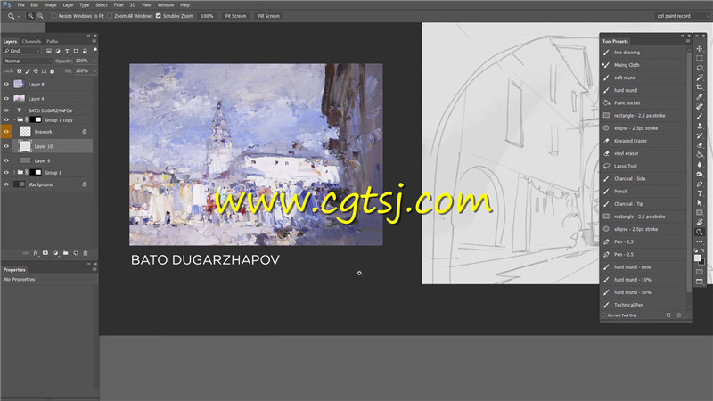Hide Layer 8 with its eye icon
This screenshot has width=713, height=401.
pos(6,84)
